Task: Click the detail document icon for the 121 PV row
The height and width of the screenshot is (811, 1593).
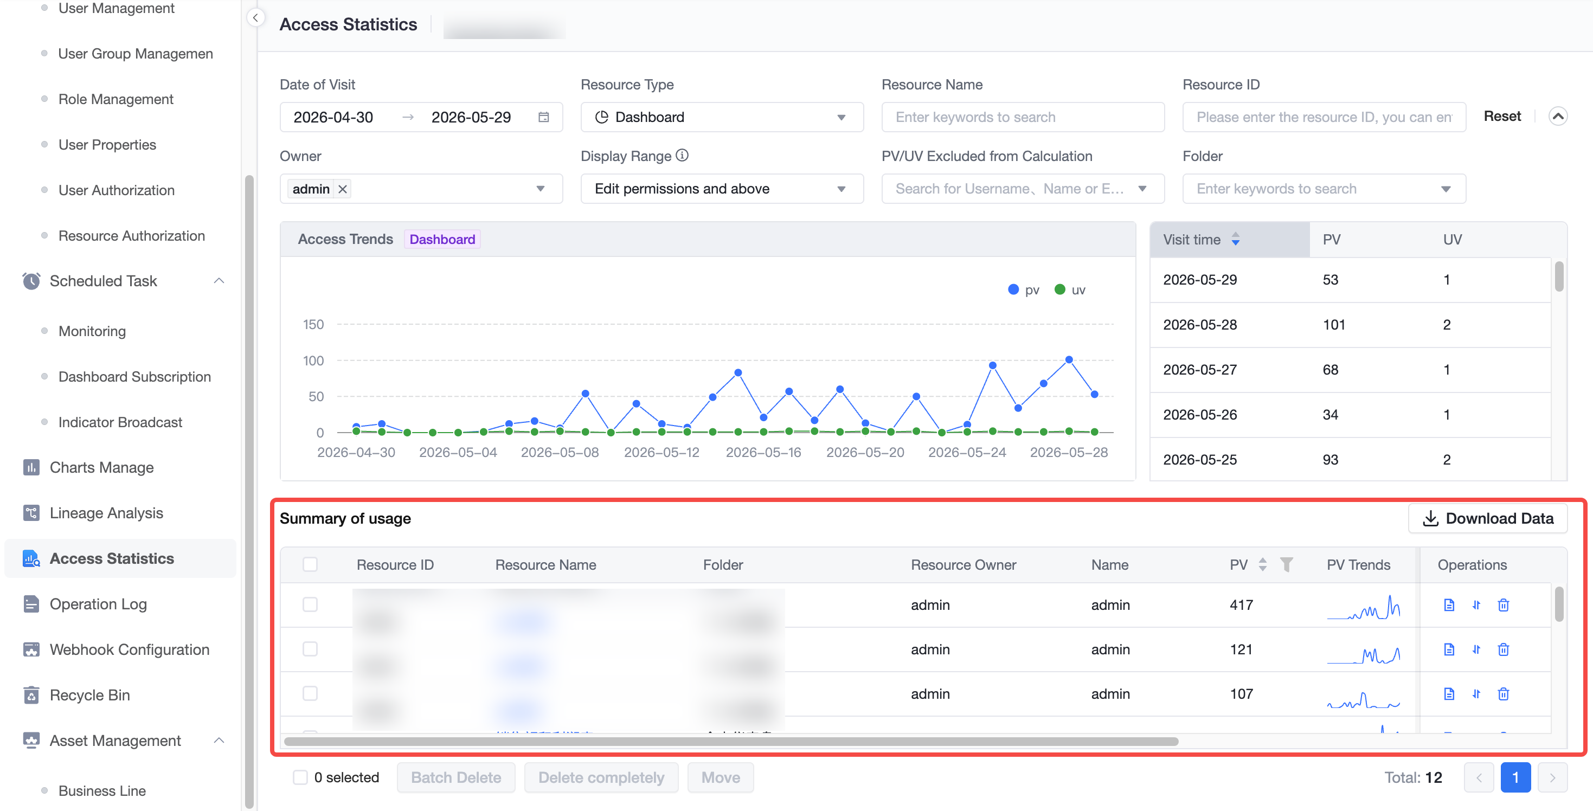Action: tap(1449, 649)
